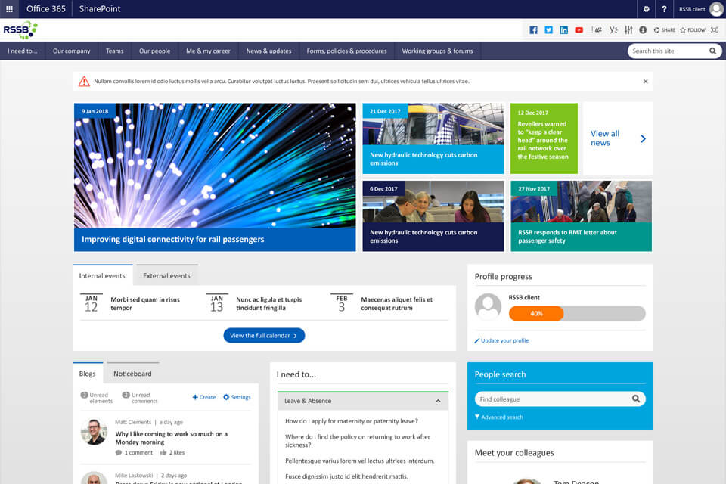Click the Yammer icon in the header
Screen dimensions: 726x484
click(x=612, y=30)
